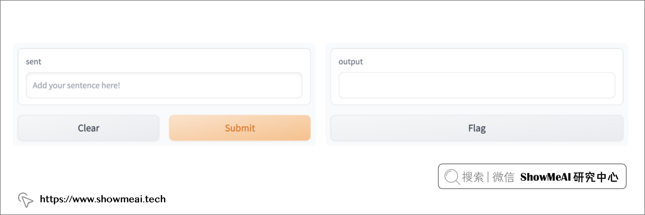The width and height of the screenshot is (645, 215).
Task: Click the cursor arrow icon beside the URL
Action: 25,200
